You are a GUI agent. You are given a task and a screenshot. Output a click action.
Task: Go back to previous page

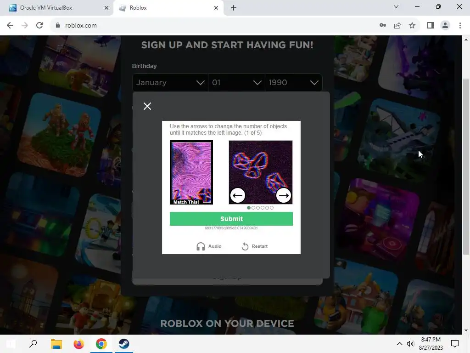pos(10,26)
